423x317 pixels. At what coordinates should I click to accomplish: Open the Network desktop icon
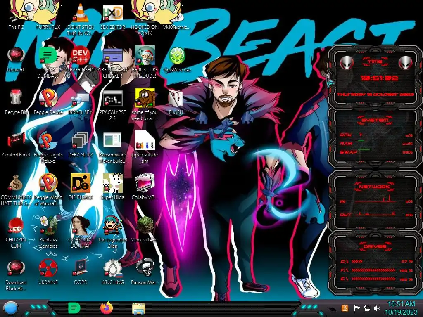click(x=16, y=55)
